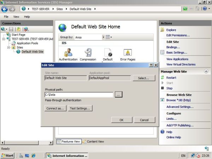Click the Browse *:80 page icon

click(162, 100)
